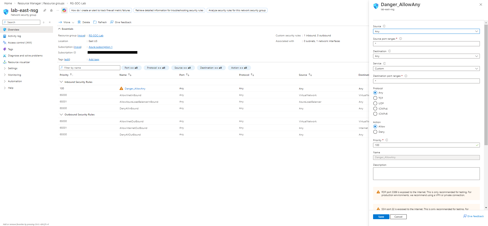This screenshot has height=226, width=488.
Task: Open Activity log icon in sidebar
Action: pyautogui.click(x=5, y=36)
